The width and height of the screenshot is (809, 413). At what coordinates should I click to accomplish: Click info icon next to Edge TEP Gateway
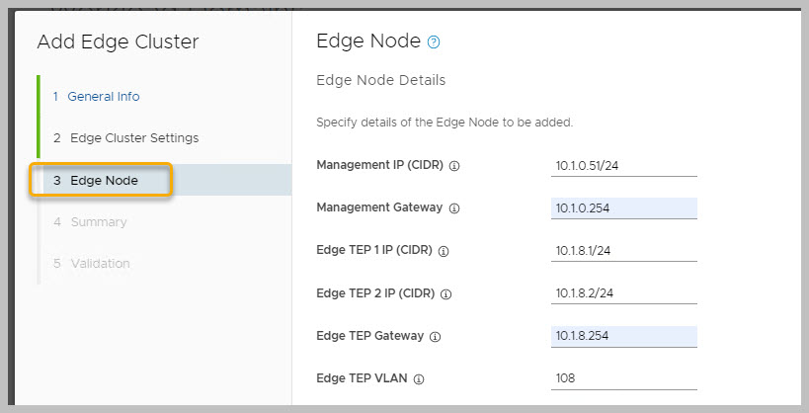[x=436, y=336]
